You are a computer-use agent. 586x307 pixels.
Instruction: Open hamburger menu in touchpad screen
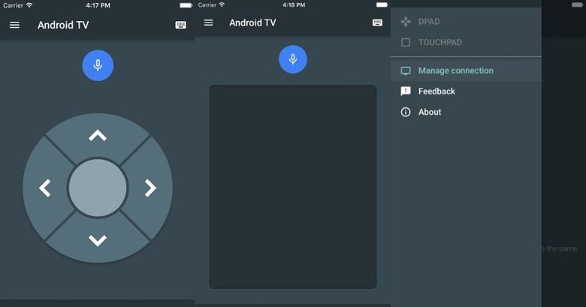tap(209, 23)
